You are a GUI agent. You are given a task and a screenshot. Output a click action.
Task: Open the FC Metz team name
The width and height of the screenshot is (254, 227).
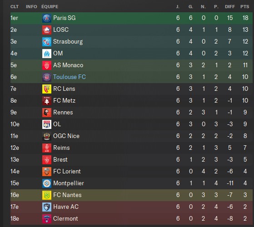point(65,100)
